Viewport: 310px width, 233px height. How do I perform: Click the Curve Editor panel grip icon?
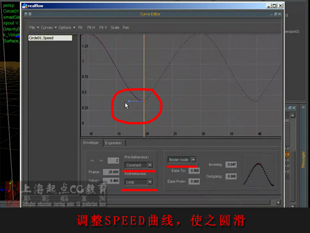[26, 14]
